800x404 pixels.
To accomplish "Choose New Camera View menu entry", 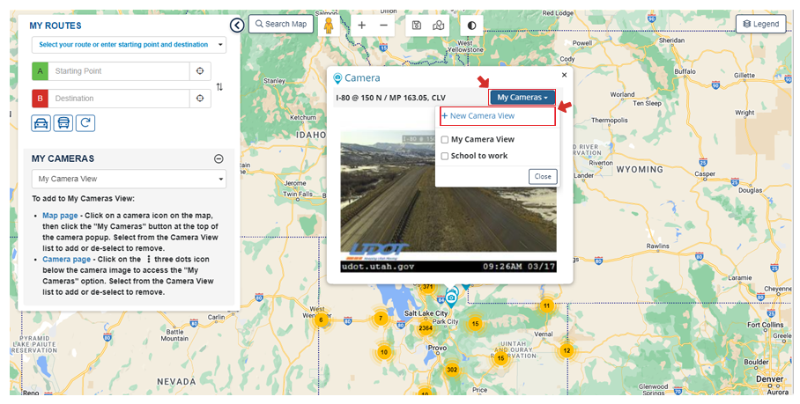I will tap(498, 116).
